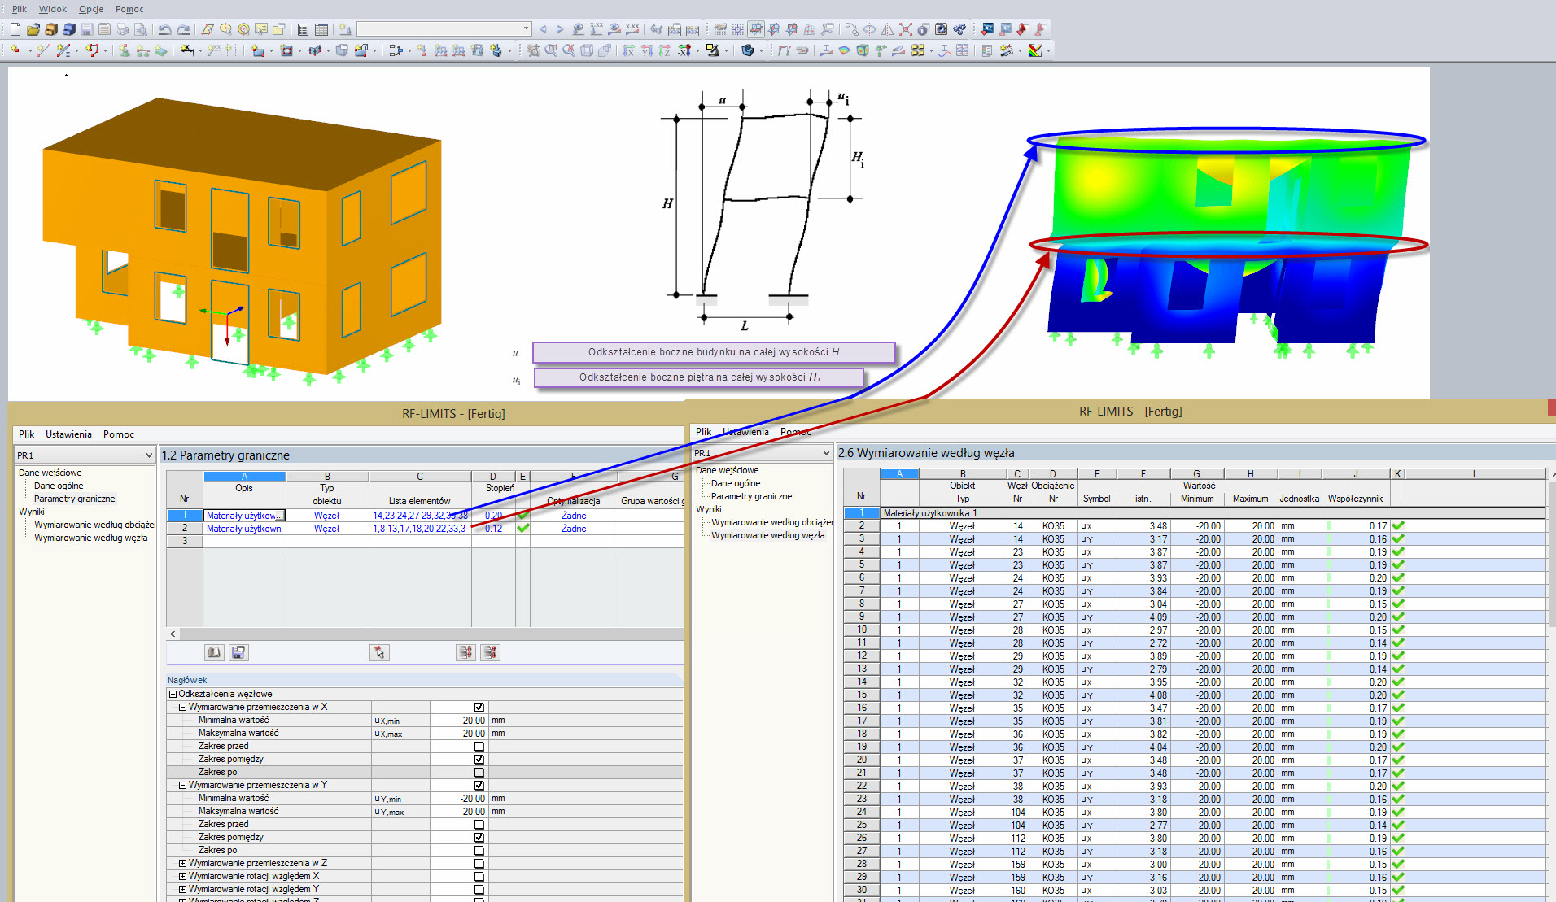1556x902 pixels.
Task: Click the save floppy icon below the limits table
Action: pyautogui.click(x=238, y=652)
